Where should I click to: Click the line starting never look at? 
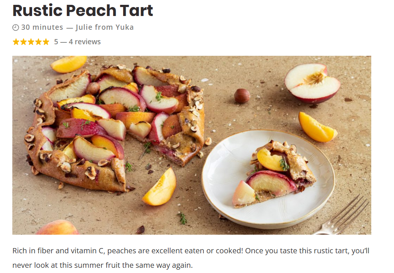[x=103, y=265]
